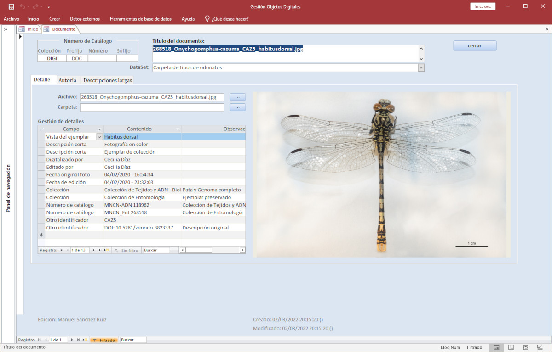Open the DataSet dropdown list
Screen dimensions: 552x352
[x=421, y=67]
